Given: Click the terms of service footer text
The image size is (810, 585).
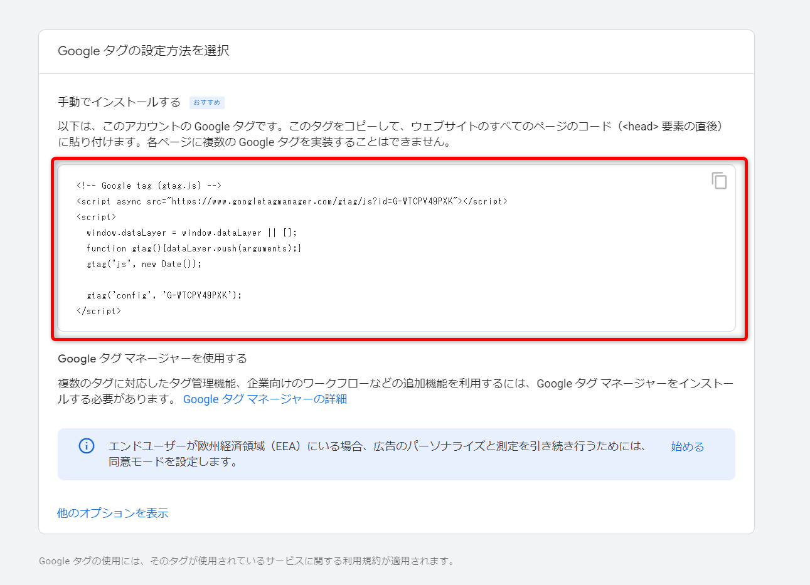Looking at the screenshot, I should click(247, 561).
